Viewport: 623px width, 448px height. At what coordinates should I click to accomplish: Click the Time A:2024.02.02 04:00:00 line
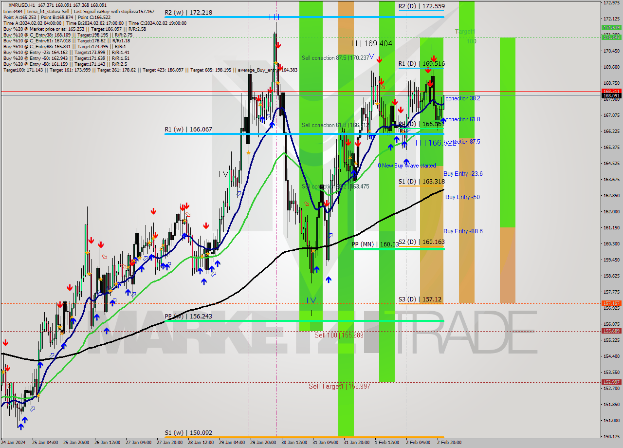[x=33, y=23]
